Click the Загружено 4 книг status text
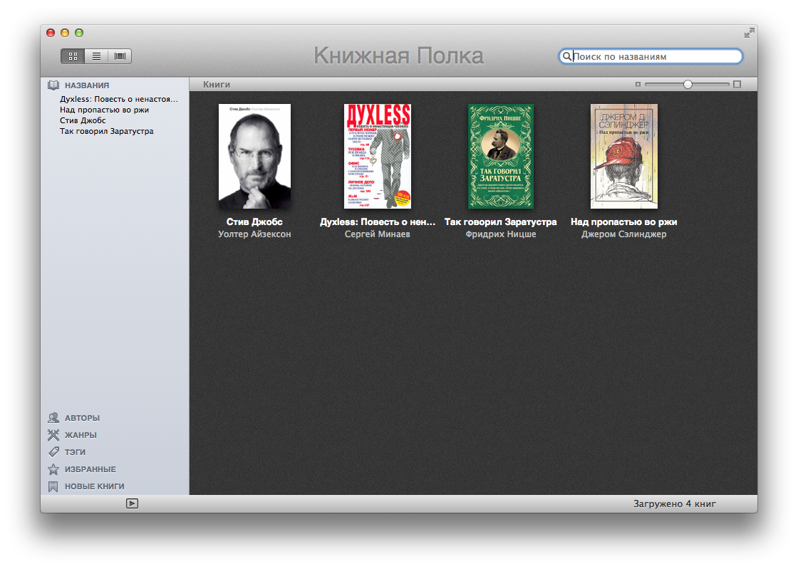 pos(675,504)
